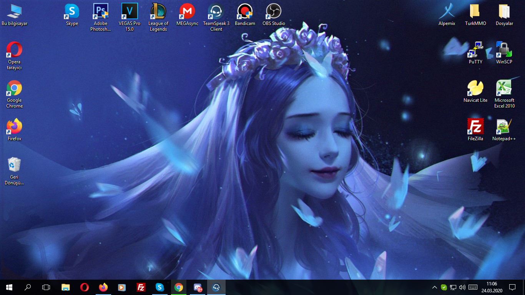Screen dimensions: 525x295
Task: Open Opera from the taskbar
Action: click(85, 287)
